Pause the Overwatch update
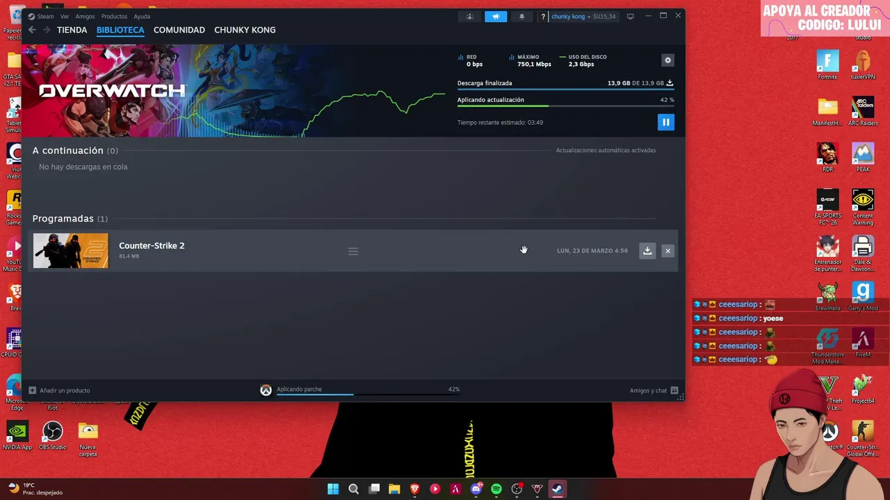 pos(665,122)
